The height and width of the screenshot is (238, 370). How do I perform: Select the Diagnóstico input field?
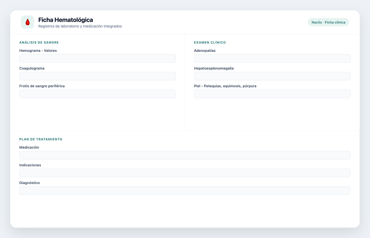pyautogui.click(x=185, y=191)
